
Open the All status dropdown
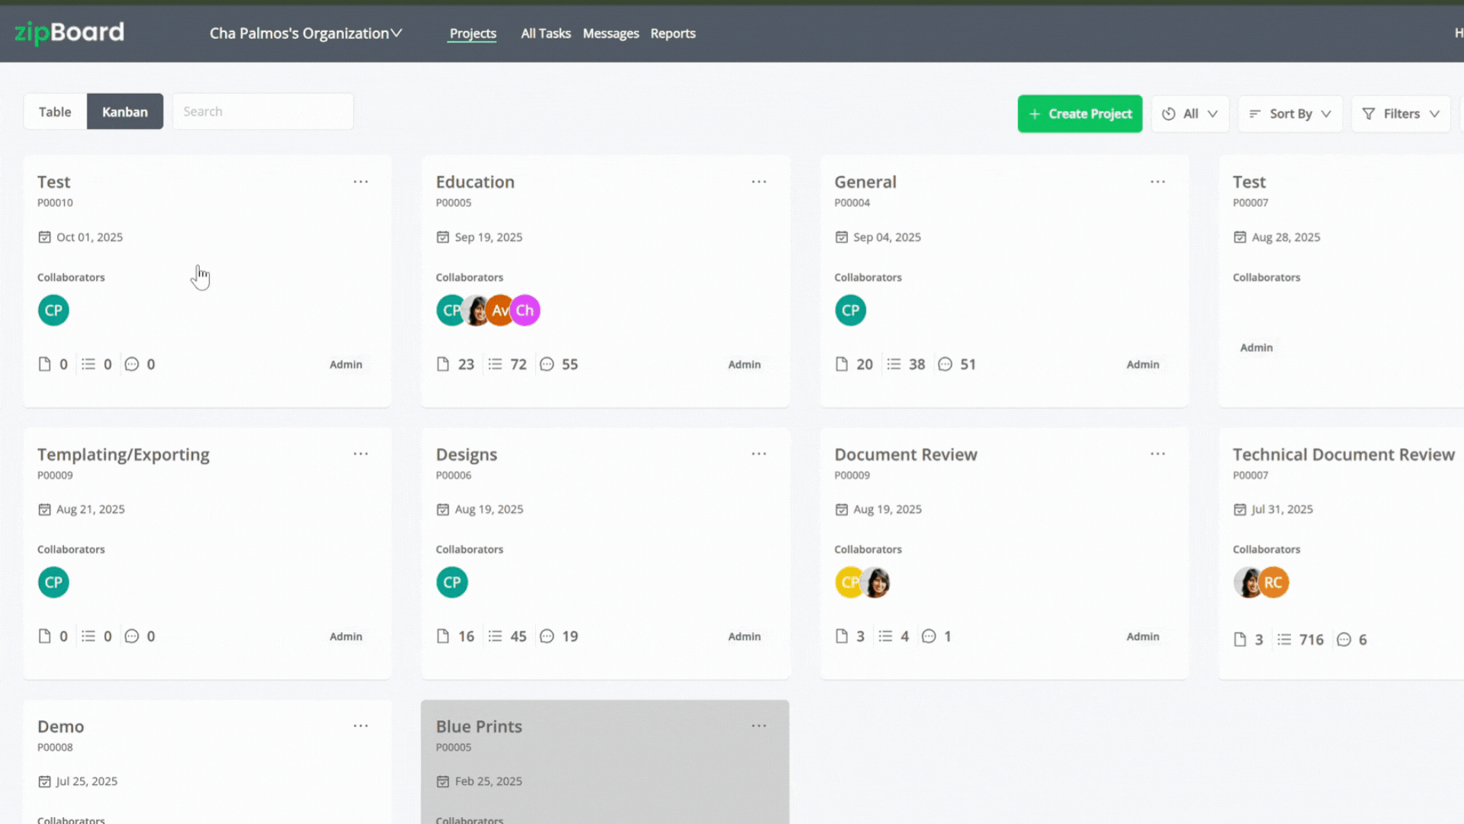1189,114
